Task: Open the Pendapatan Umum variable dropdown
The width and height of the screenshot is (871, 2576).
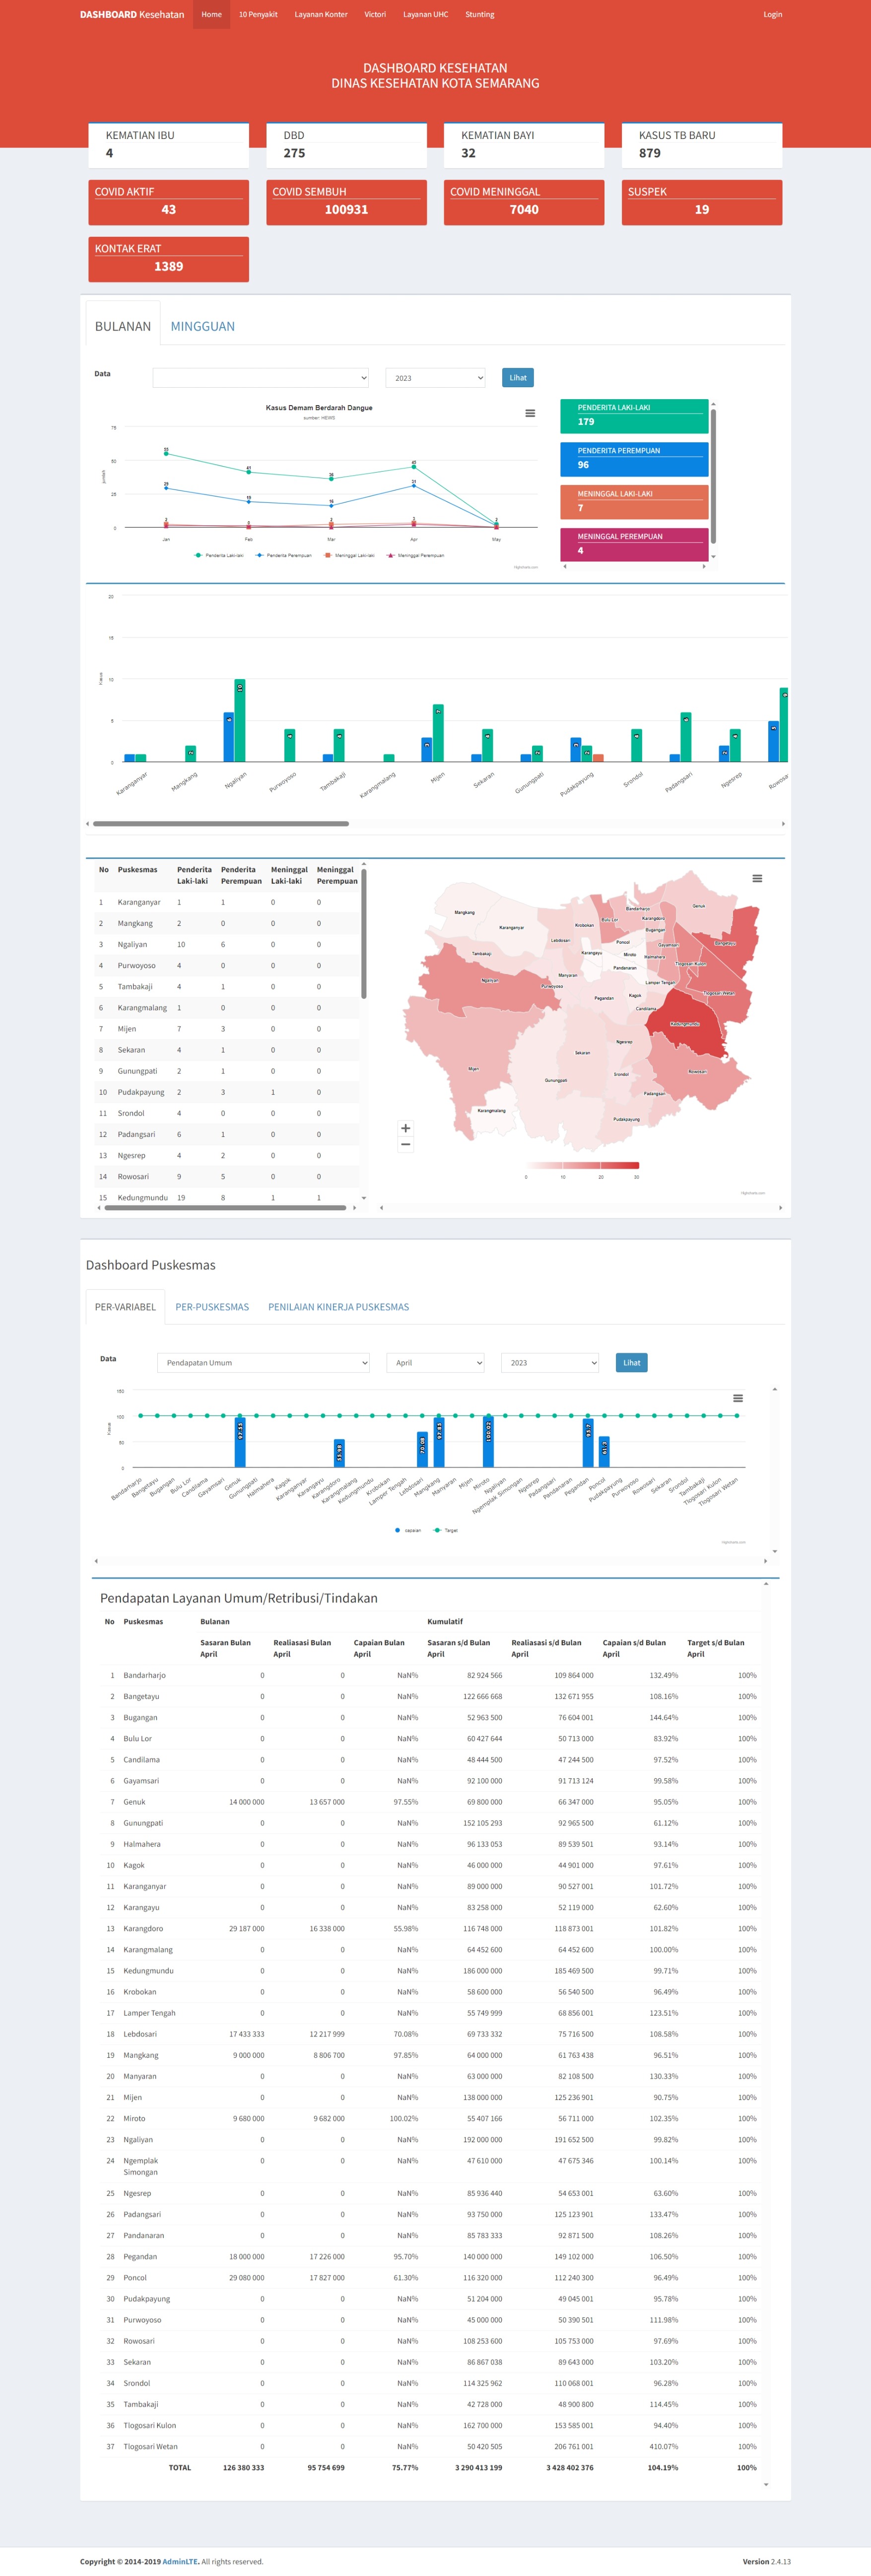Action: tap(264, 1362)
